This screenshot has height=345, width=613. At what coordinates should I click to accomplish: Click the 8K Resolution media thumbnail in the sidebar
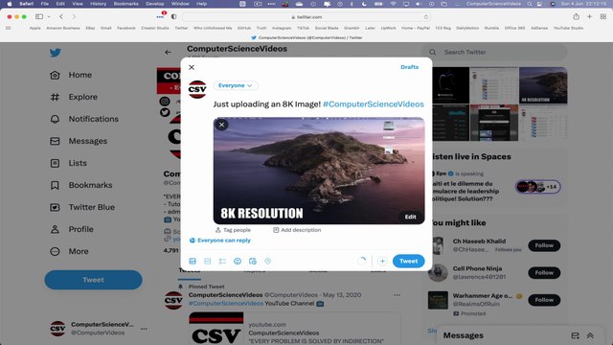coord(543,85)
